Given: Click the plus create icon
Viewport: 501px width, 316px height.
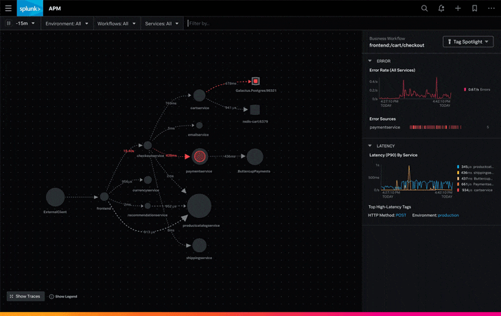Looking at the screenshot, I should click(x=458, y=8).
